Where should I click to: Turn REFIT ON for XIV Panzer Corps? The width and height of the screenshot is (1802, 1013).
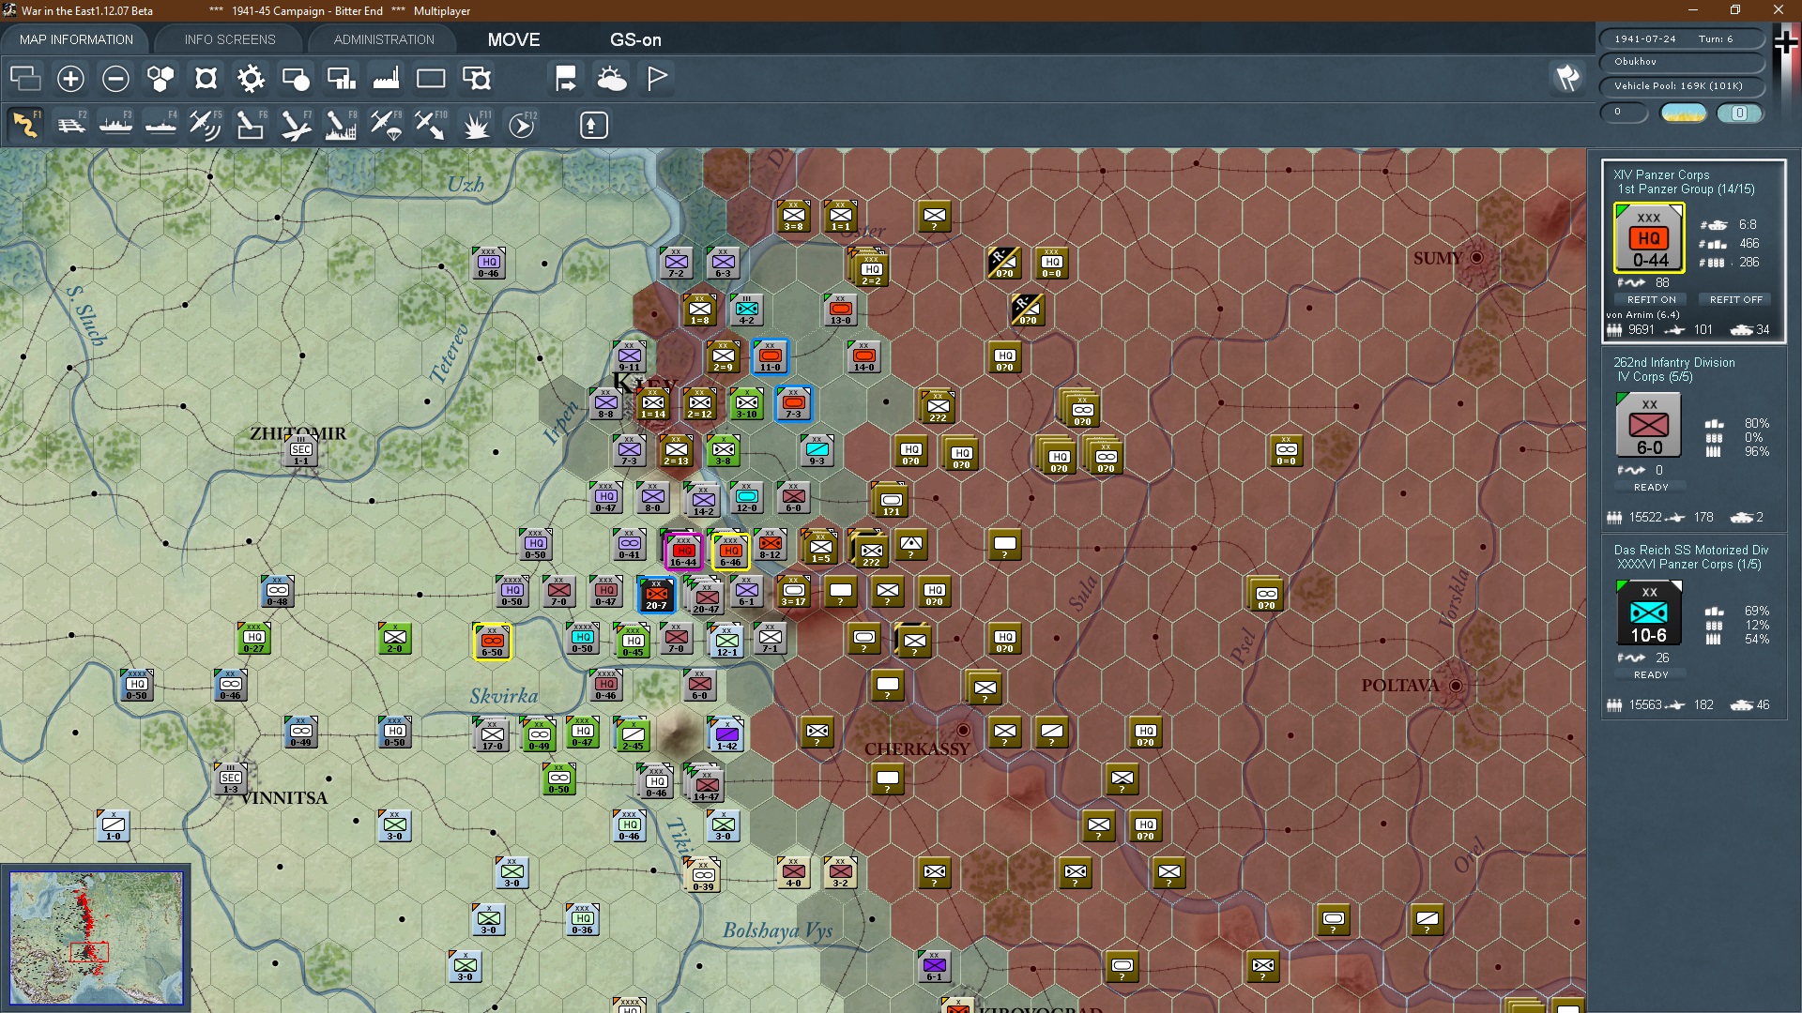pos(1651,299)
